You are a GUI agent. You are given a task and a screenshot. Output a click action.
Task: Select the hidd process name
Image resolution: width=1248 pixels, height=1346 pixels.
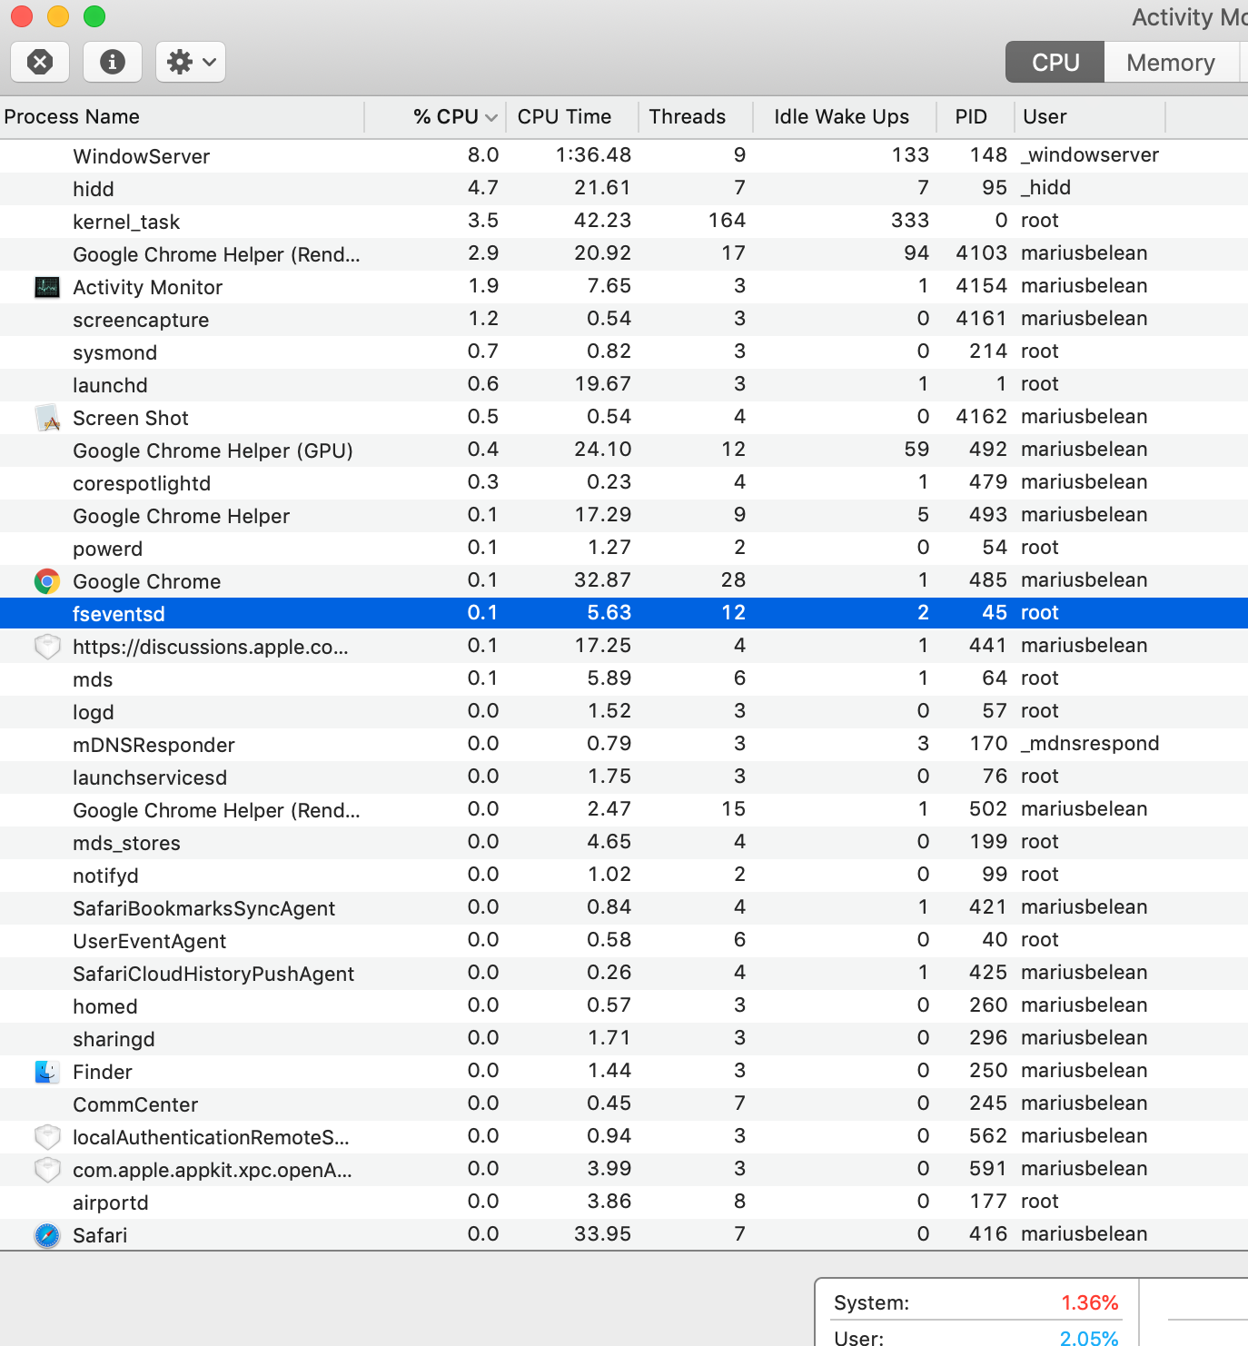click(94, 189)
